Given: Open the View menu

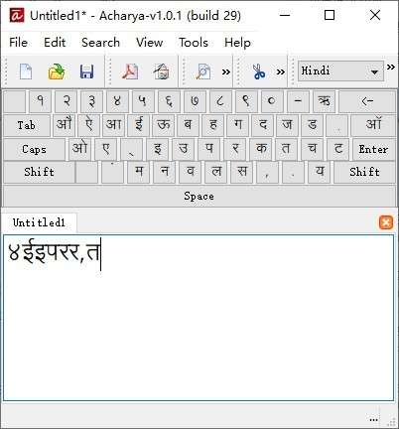Looking at the screenshot, I should point(149,43).
